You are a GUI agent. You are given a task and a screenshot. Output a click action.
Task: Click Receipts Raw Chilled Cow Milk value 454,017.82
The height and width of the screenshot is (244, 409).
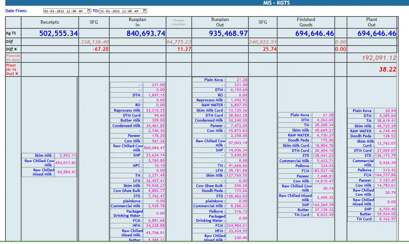(x=66, y=163)
